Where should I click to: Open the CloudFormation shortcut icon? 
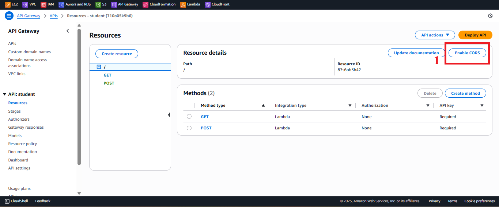pos(145,5)
